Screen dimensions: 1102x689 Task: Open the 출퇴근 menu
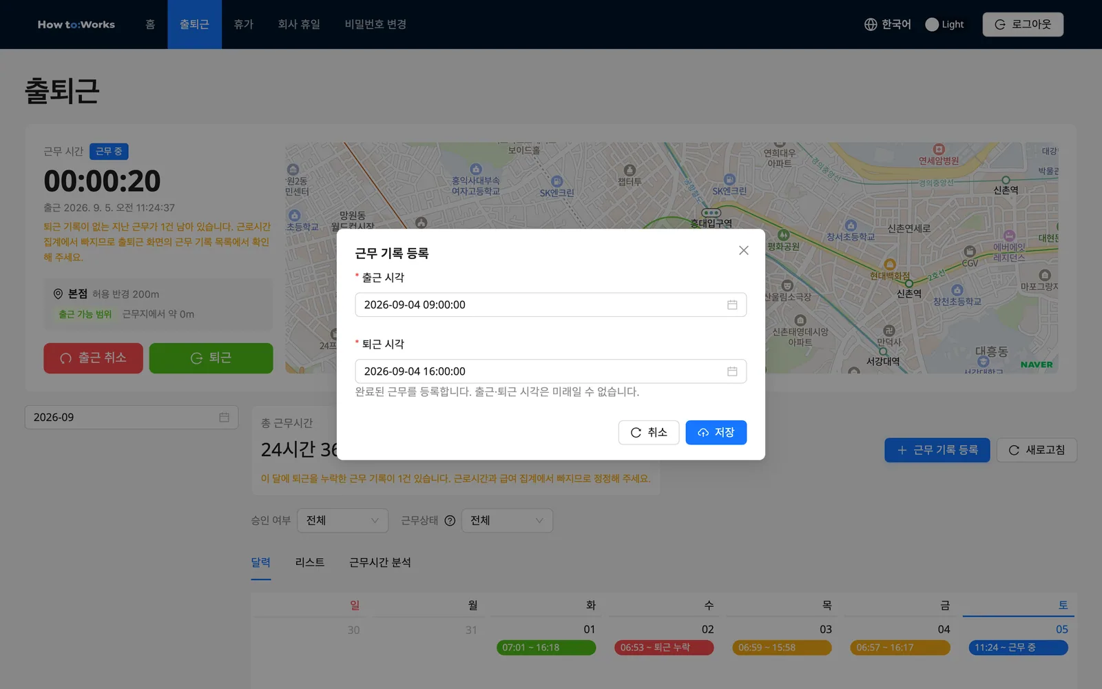(x=194, y=25)
